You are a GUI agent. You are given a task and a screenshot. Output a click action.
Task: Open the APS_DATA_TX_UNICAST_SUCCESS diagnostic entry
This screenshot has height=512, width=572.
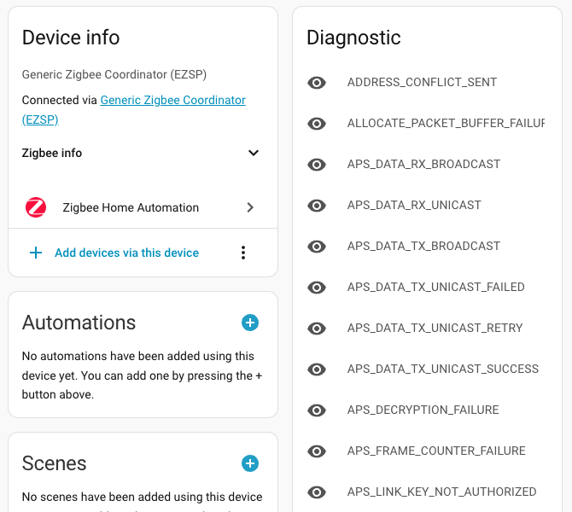pyautogui.click(x=442, y=369)
